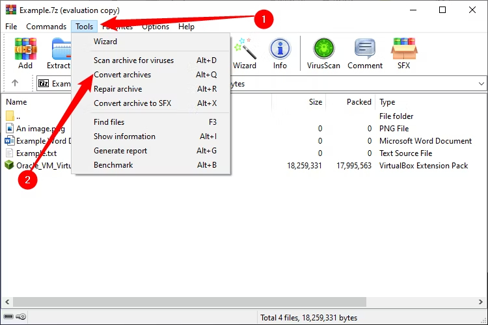Open the Wizard toolbar icon
Screen dimensions: 488x325
click(x=245, y=53)
